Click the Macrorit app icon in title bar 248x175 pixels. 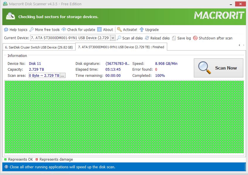click(x=5, y=4)
